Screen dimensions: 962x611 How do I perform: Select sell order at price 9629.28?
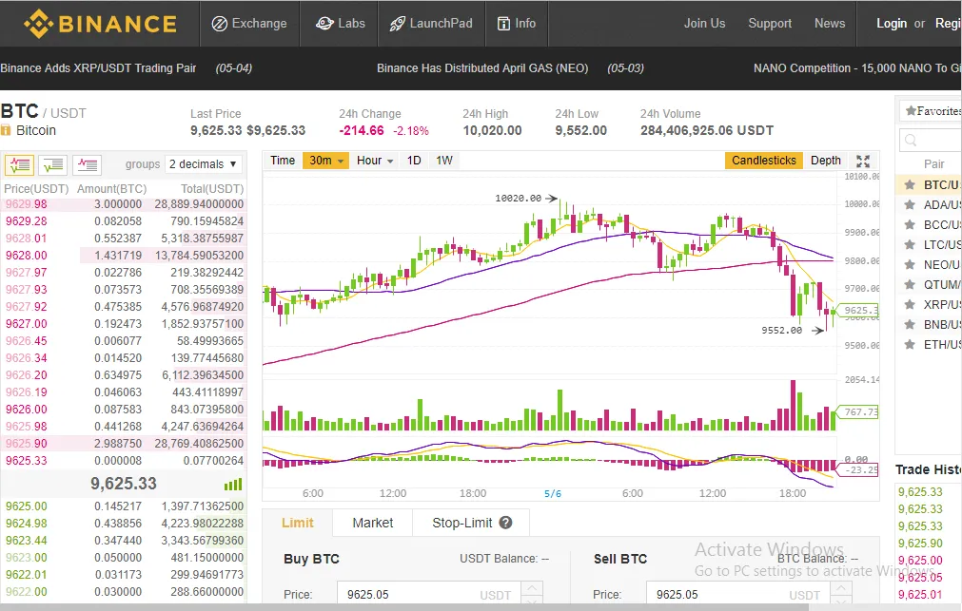(124, 221)
